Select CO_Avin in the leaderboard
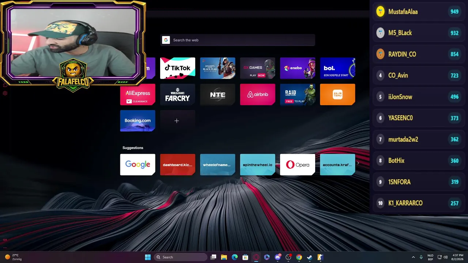Viewport: 468px width, 263px height. point(419,75)
